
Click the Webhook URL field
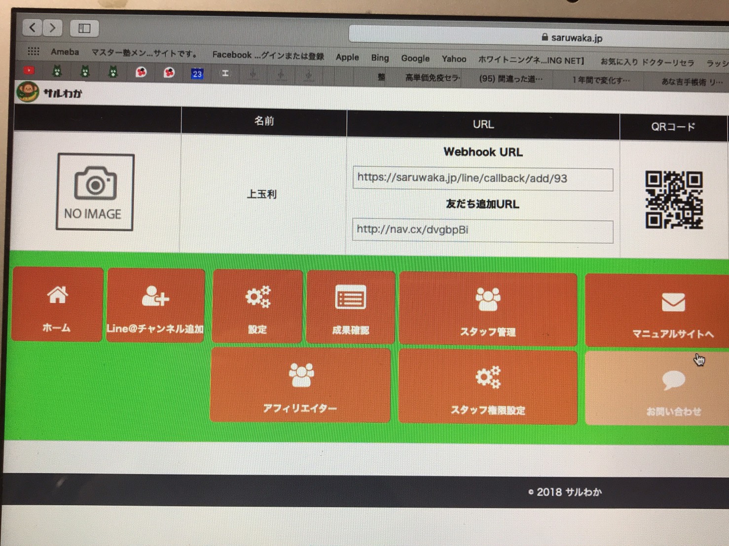point(483,179)
